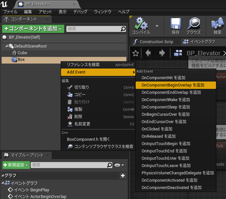Add OnBeginCursorOver event
The height and width of the screenshot is (199, 226).
click(x=176, y=114)
